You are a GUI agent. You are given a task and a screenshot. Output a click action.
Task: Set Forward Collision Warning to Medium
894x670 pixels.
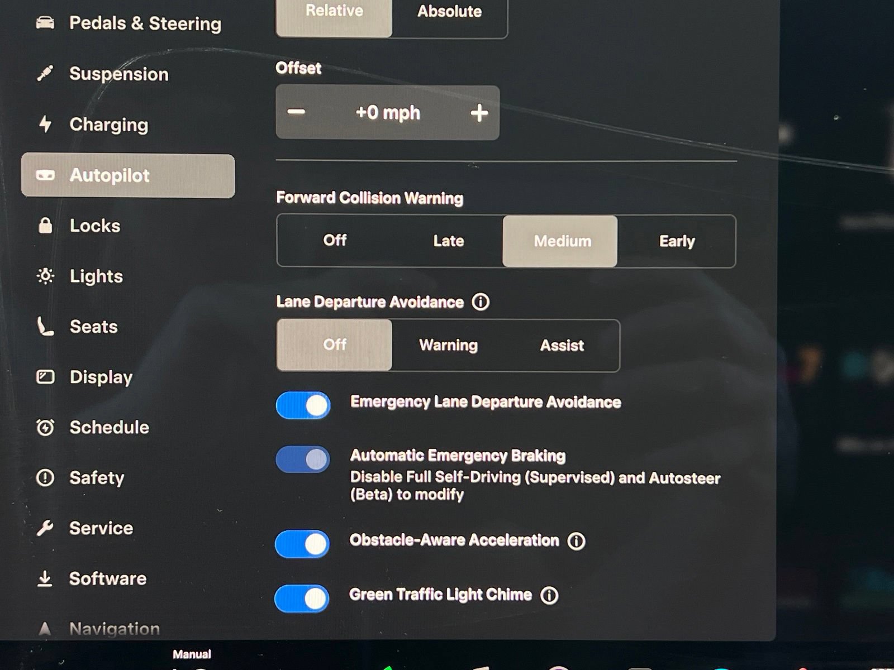[560, 241]
